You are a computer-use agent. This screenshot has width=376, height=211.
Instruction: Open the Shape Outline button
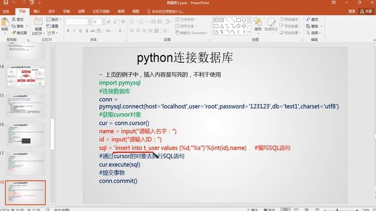pyautogui.click(x=290, y=26)
